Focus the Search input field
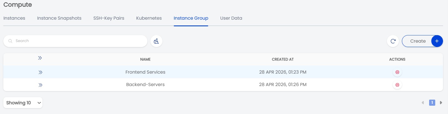 tap(75, 41)
